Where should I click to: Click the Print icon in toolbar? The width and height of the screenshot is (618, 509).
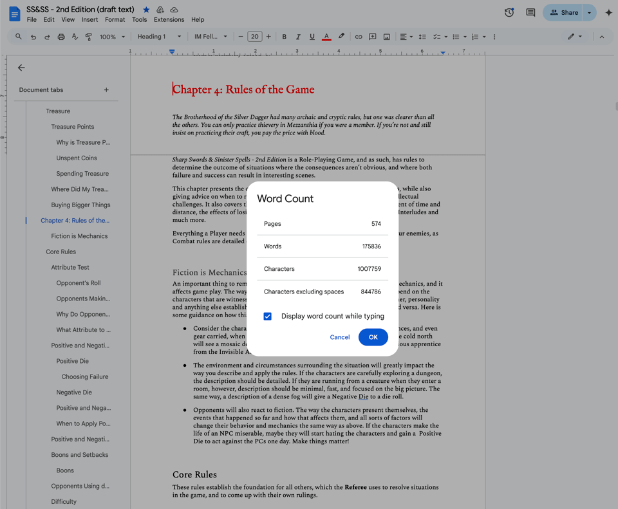tap(61, 37)
